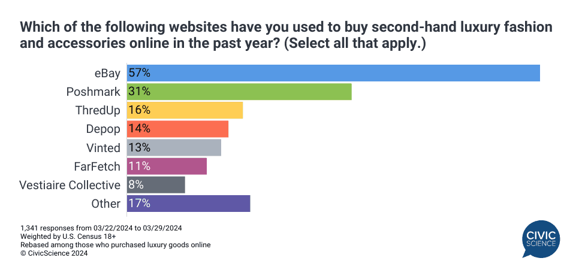
Task: Click the survey question chart title
Action: 286,35
